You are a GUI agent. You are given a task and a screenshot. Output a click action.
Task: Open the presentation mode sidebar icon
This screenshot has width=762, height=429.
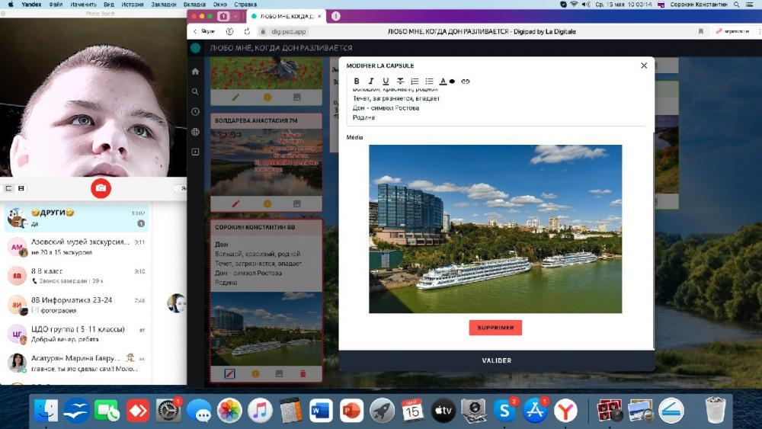point(195,152)
